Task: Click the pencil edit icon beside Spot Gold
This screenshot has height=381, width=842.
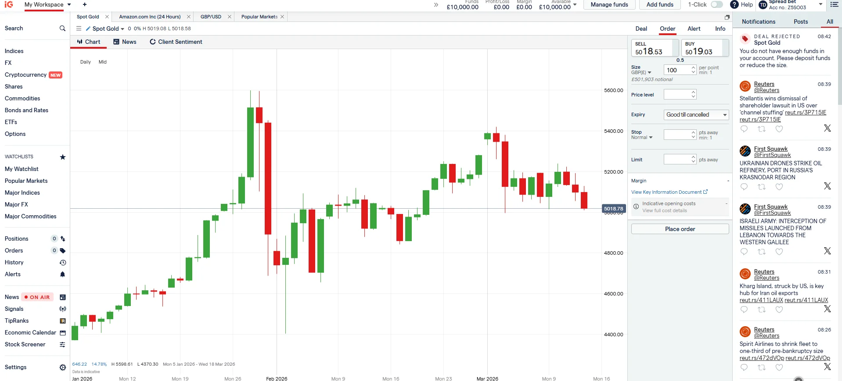Action: 88,28
